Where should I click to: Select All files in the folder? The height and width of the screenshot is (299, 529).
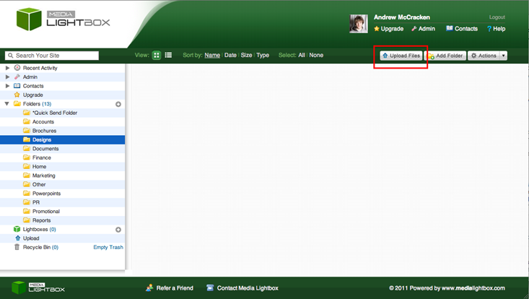coord(302,55)
